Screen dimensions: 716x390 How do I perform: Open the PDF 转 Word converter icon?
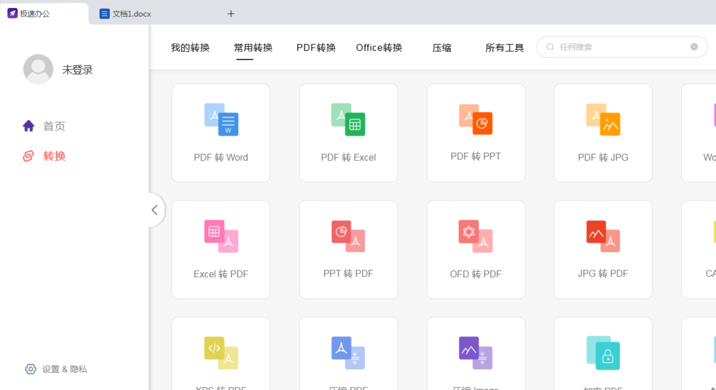click(221, 120)
